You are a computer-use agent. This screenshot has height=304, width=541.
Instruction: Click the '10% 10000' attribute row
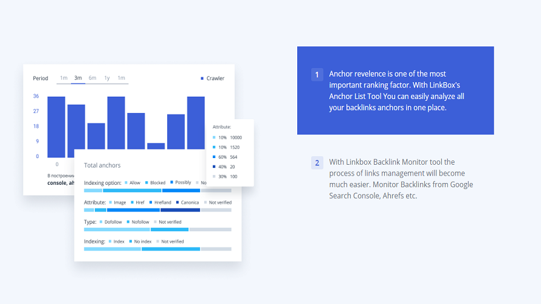tap(227, 137)
